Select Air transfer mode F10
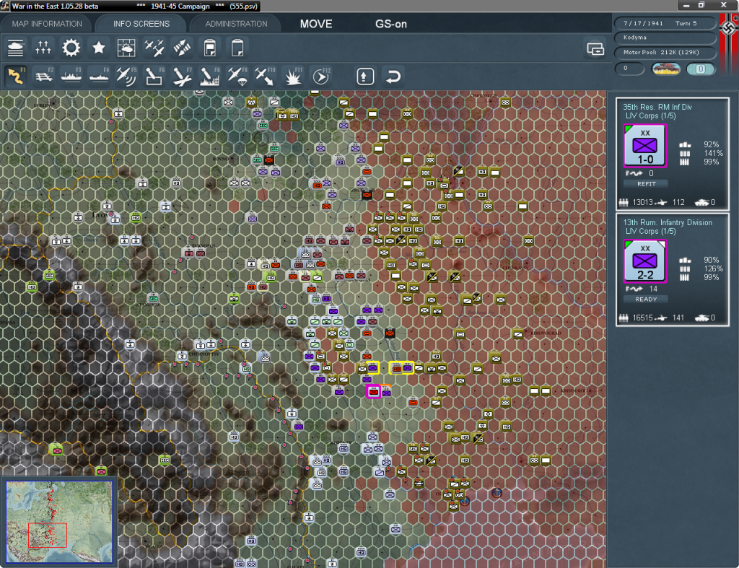739x568 pixels. click(265, 77)
